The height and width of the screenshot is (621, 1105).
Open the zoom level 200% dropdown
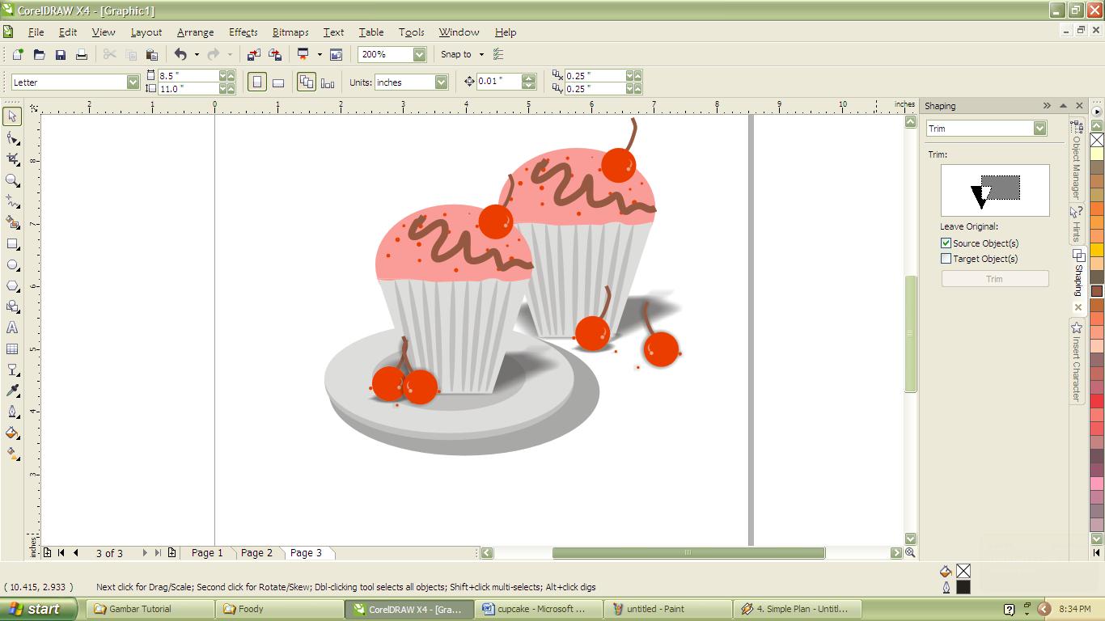pyautogui.click(x=418, y=54)
